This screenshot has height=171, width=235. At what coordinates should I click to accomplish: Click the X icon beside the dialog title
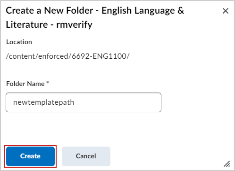coord(226,11)
